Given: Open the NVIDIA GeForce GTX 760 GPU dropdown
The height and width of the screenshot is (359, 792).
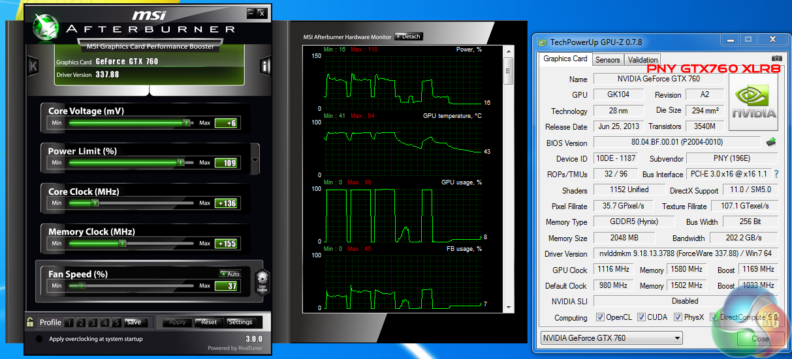Looking at the screenshot, I should tap(612, 338).
